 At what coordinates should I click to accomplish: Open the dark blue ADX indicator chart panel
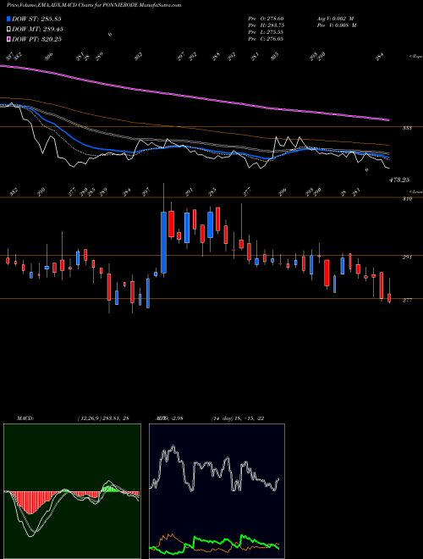[217, 491]
